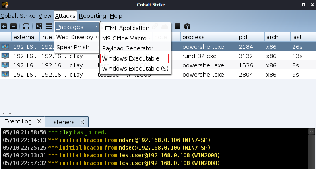Choose MS Office Macro package
Screen dimensions: 316x169
135,38
